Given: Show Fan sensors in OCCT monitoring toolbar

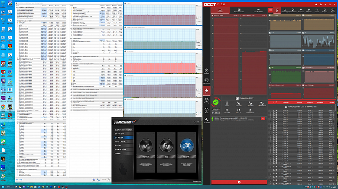Looking at the screenshot, I should point(309,10).
